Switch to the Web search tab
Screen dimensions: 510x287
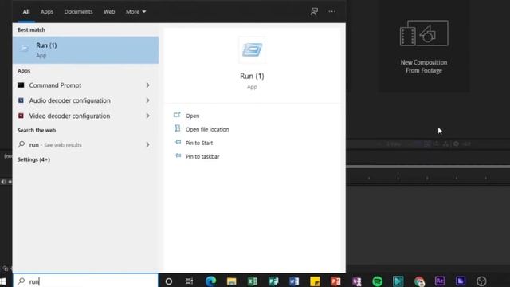[109, 12]
